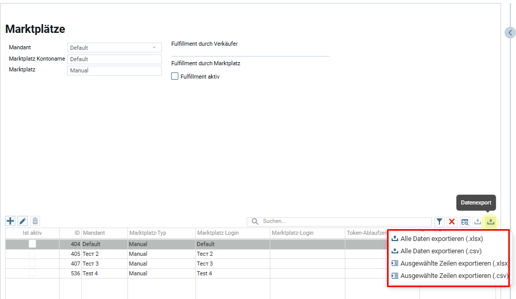Choose Alle Daten exportieren (.csv)

(x=440, y=251)
